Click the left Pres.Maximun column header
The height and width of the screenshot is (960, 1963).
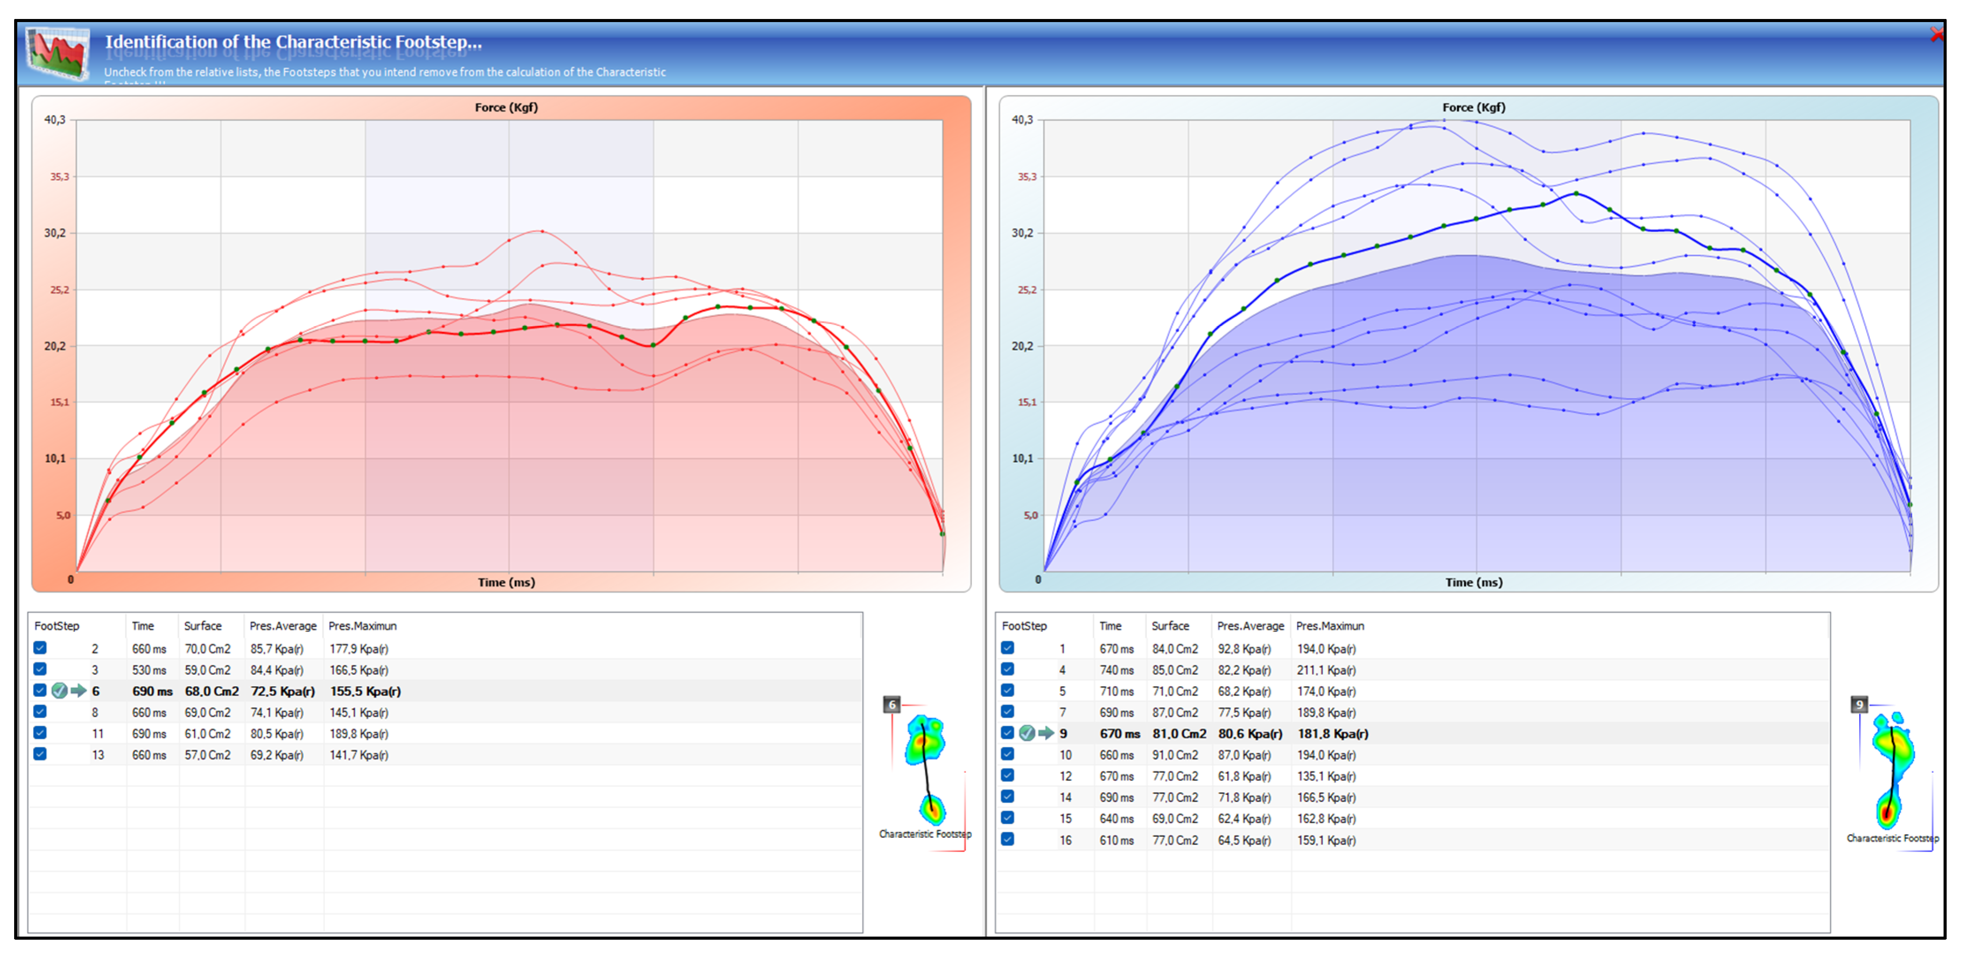point(363,626)
